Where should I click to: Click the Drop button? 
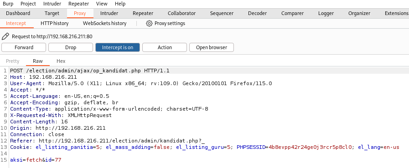pyautogui.click(x=71, y=47)
